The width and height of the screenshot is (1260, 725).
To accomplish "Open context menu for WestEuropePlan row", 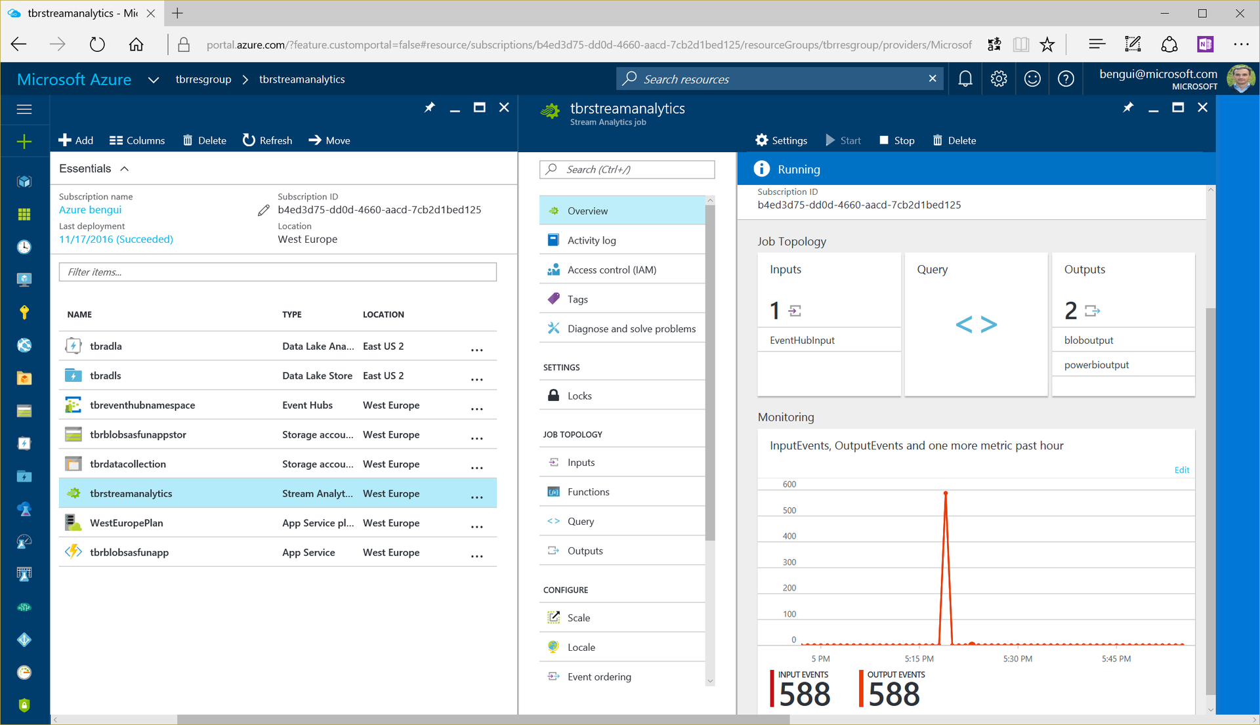I will (477, 526).
